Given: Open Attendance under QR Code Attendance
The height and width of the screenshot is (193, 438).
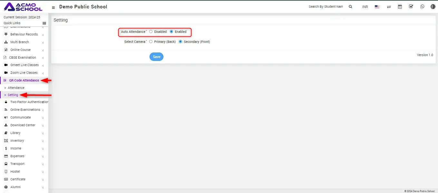Looking at the screenshot, I should coord(16,88).
